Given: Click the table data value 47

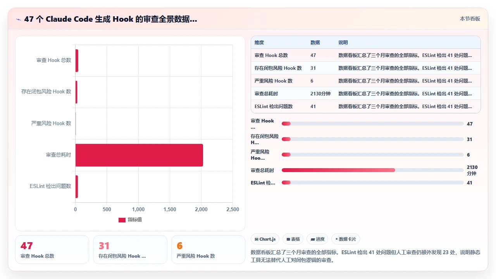Looking at the screenshot, I should click(x=313, y=55).
